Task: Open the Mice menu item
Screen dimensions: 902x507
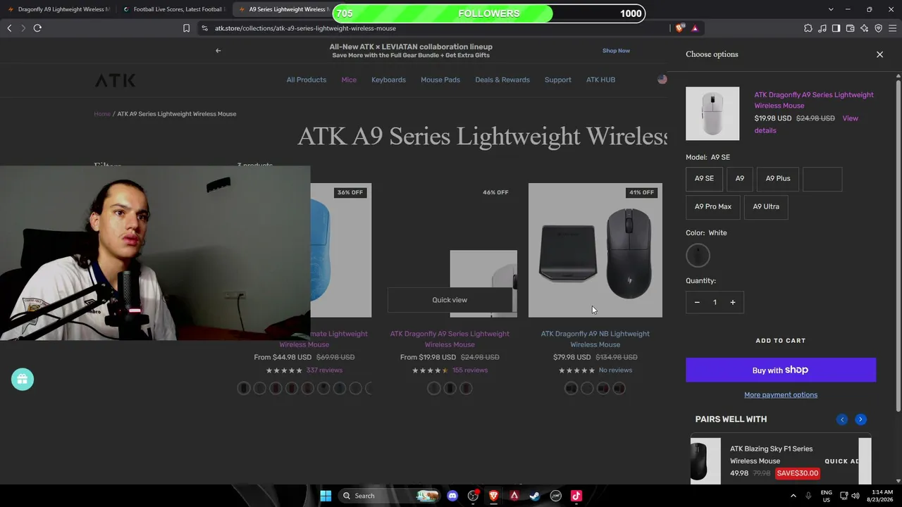Action: [349, 80]
